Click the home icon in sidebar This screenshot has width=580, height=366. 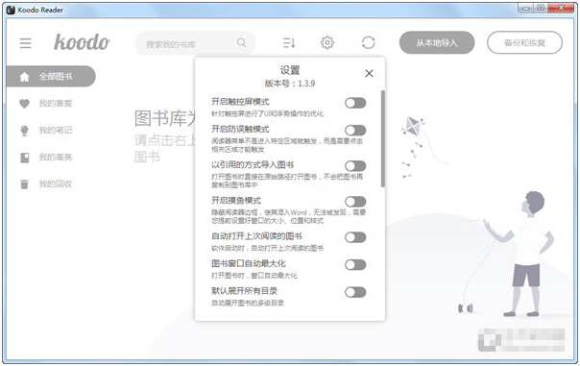point(24,77)
